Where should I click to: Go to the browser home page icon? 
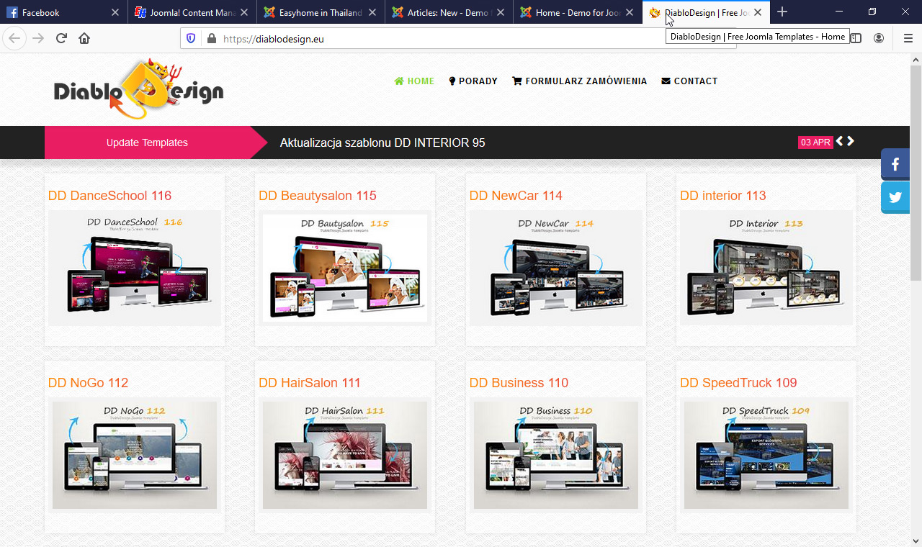84,38
